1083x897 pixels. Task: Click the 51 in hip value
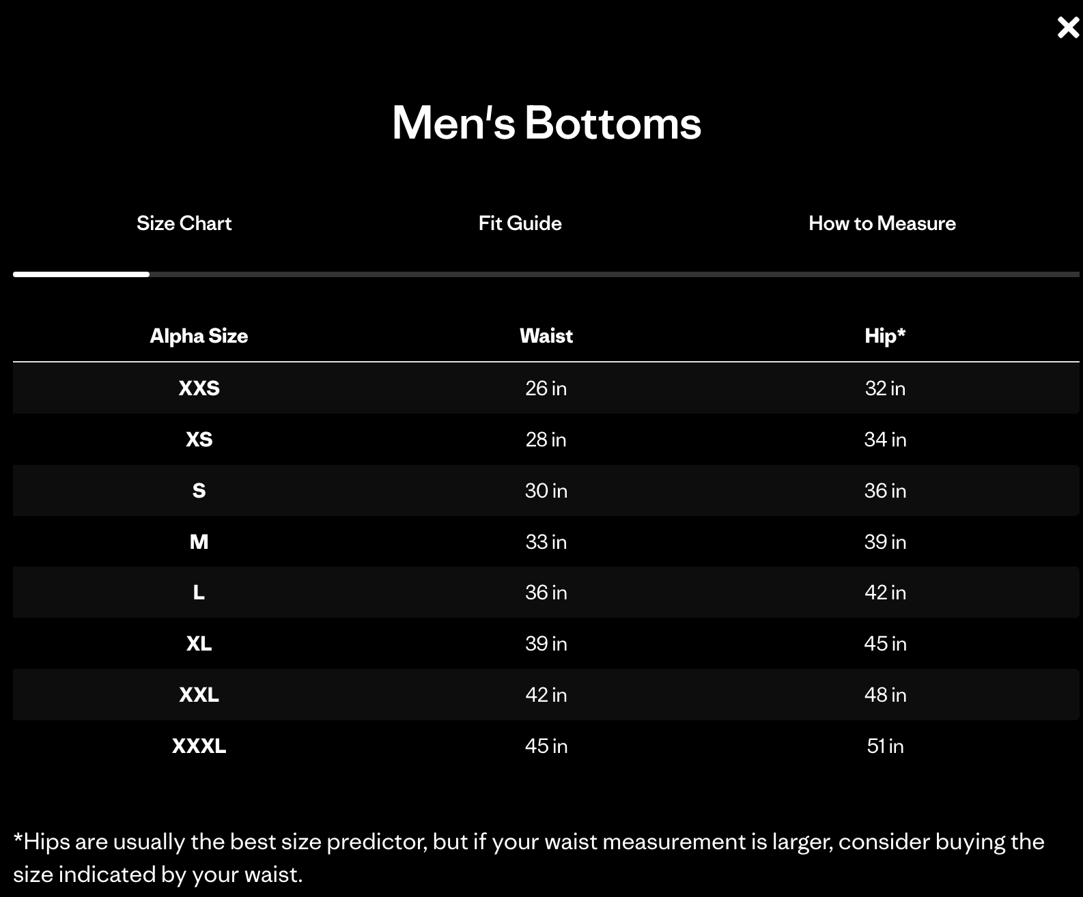click(885, 746)
